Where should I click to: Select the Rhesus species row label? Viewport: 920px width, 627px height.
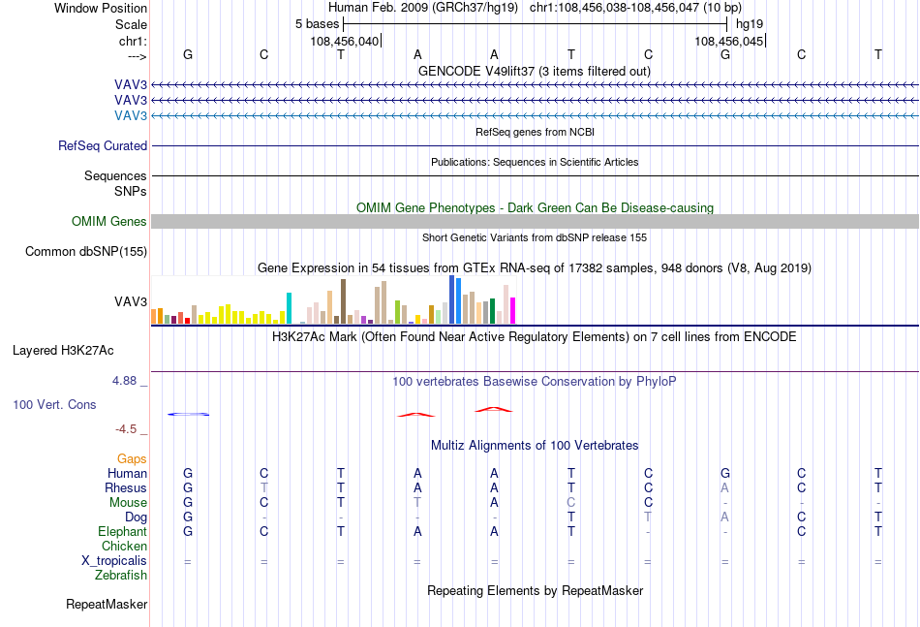coord(126,487)
